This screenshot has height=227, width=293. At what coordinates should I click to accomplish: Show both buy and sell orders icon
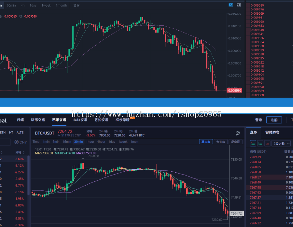[x=253, y=143]
